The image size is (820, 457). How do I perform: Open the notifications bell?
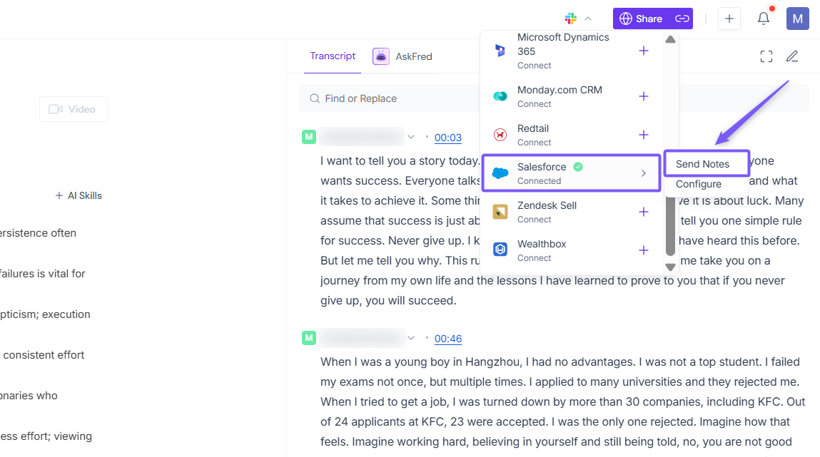(x=764, y=19)
